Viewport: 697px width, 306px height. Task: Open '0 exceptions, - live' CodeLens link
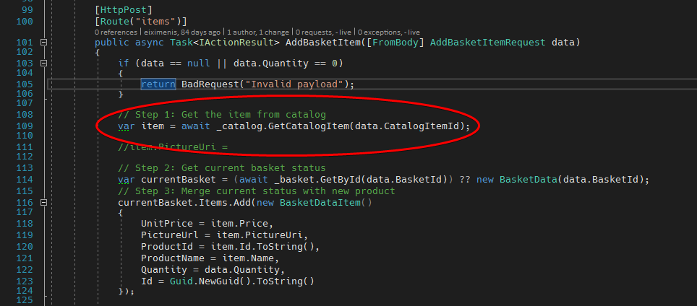(x=388, y=32)
